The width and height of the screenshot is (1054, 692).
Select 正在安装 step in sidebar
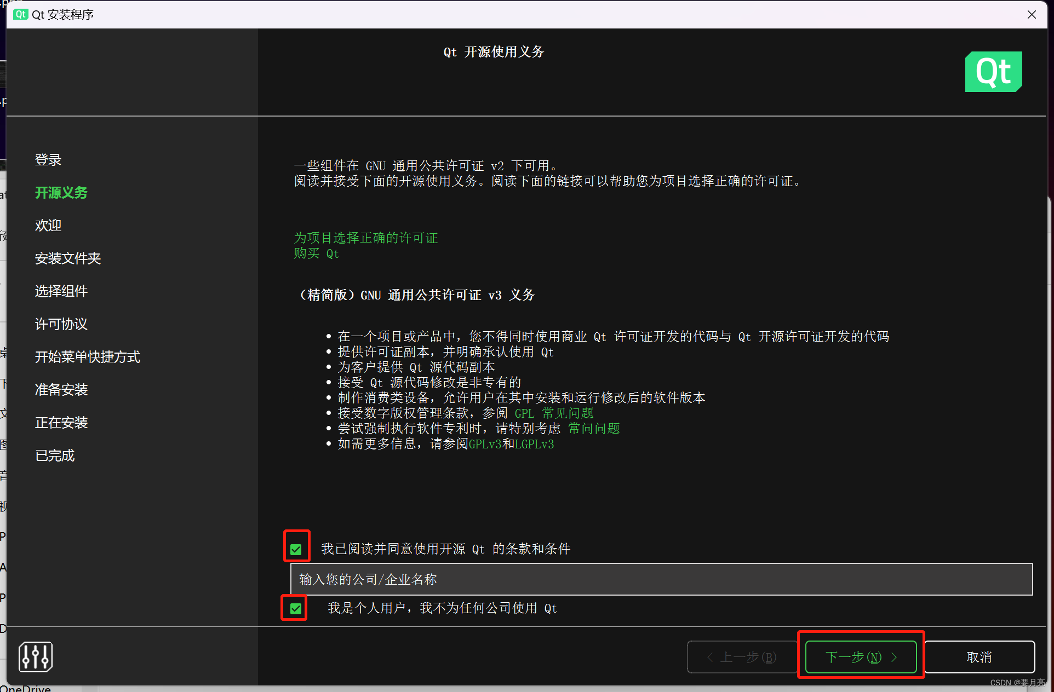[61, 423]
